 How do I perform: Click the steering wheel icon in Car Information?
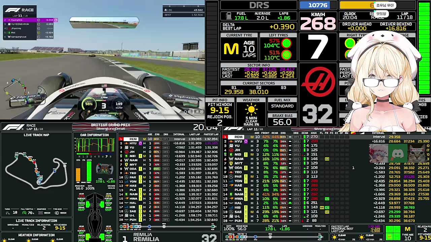point(104,168)
